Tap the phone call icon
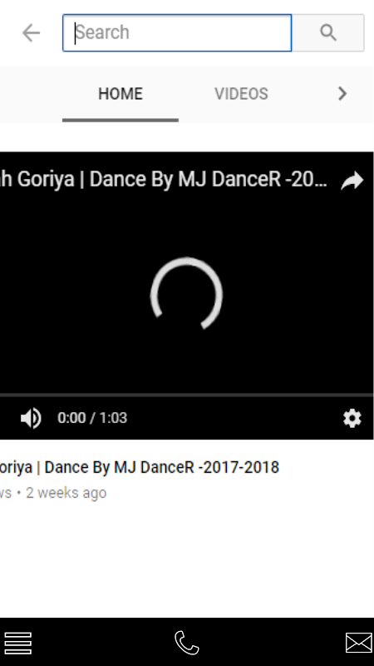 tap(187, 643)
